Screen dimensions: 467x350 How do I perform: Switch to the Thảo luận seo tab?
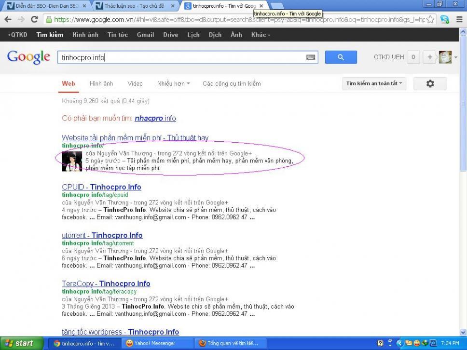tap(136, 6)
